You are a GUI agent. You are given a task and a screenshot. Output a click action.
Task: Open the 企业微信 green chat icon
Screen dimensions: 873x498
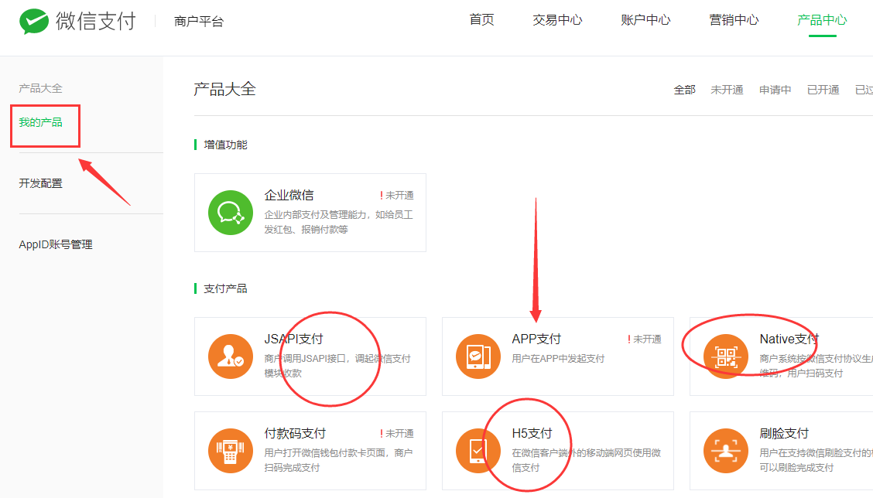[x=231, y=213]
